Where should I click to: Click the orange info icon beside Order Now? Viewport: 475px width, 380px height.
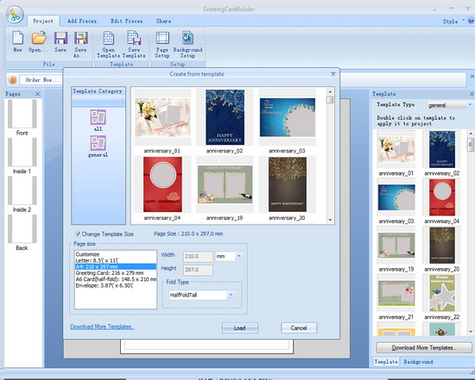(12, 80)
